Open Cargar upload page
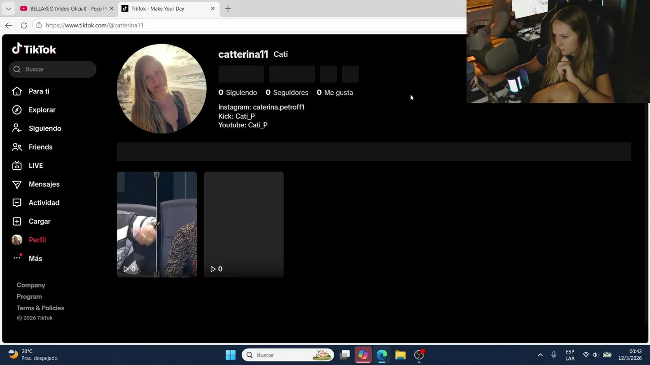 (x=31, y=222)
